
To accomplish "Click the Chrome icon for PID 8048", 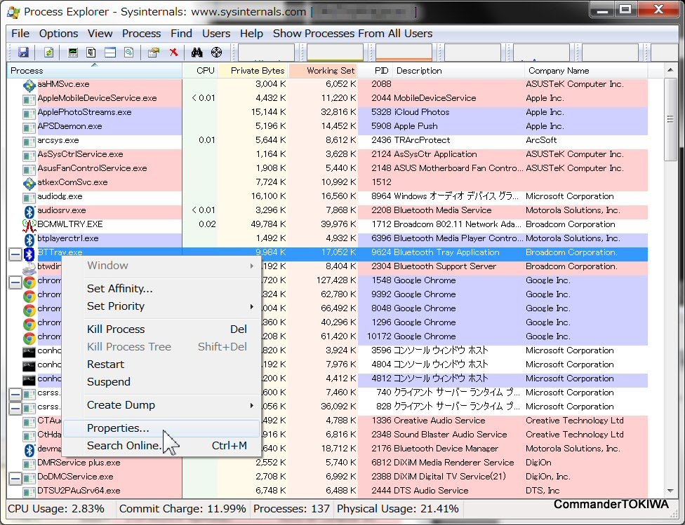I will [x=29, y=310].
